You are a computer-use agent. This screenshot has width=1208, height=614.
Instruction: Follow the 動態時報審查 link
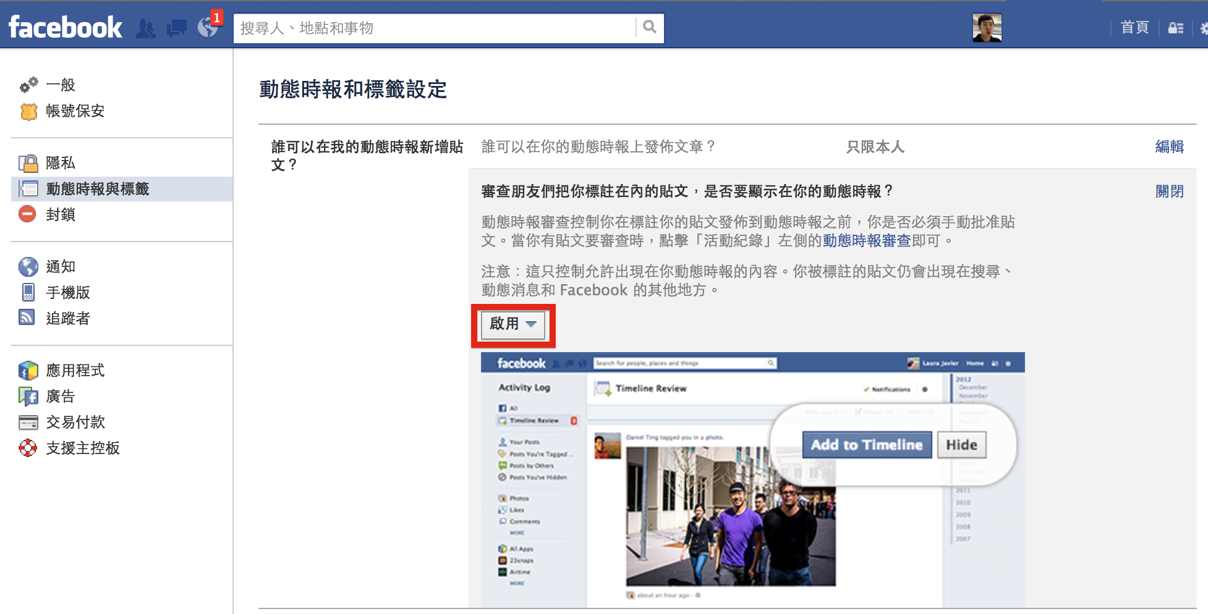[x=867, y=240]
